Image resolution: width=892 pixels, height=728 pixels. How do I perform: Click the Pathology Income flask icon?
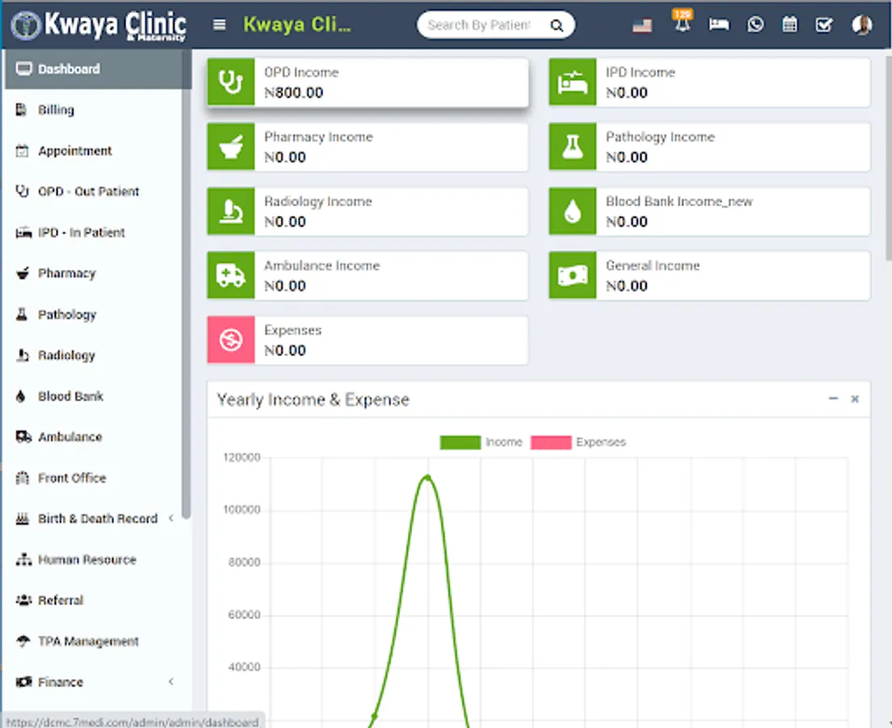pos(572,146)
